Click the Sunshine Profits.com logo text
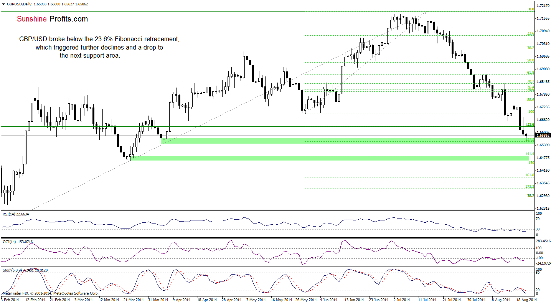 (x=52, y=19)
